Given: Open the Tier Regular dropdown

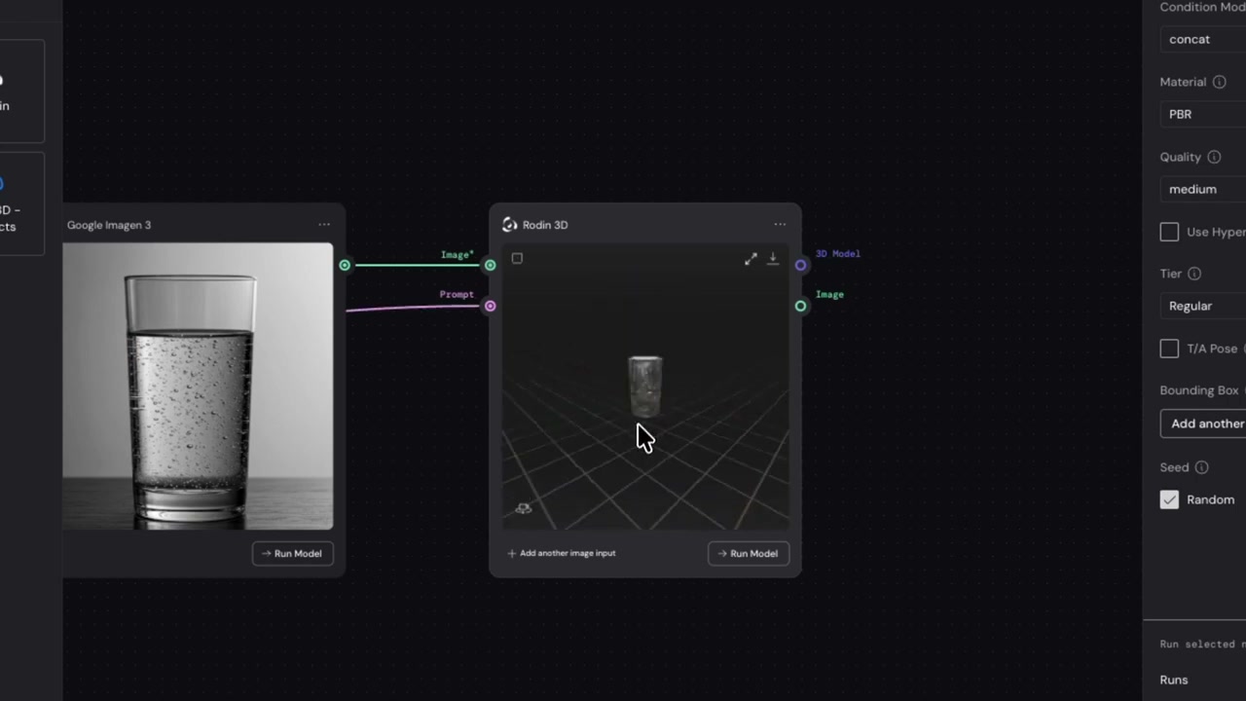Looking at the screenshot, I should [1203, 306].
